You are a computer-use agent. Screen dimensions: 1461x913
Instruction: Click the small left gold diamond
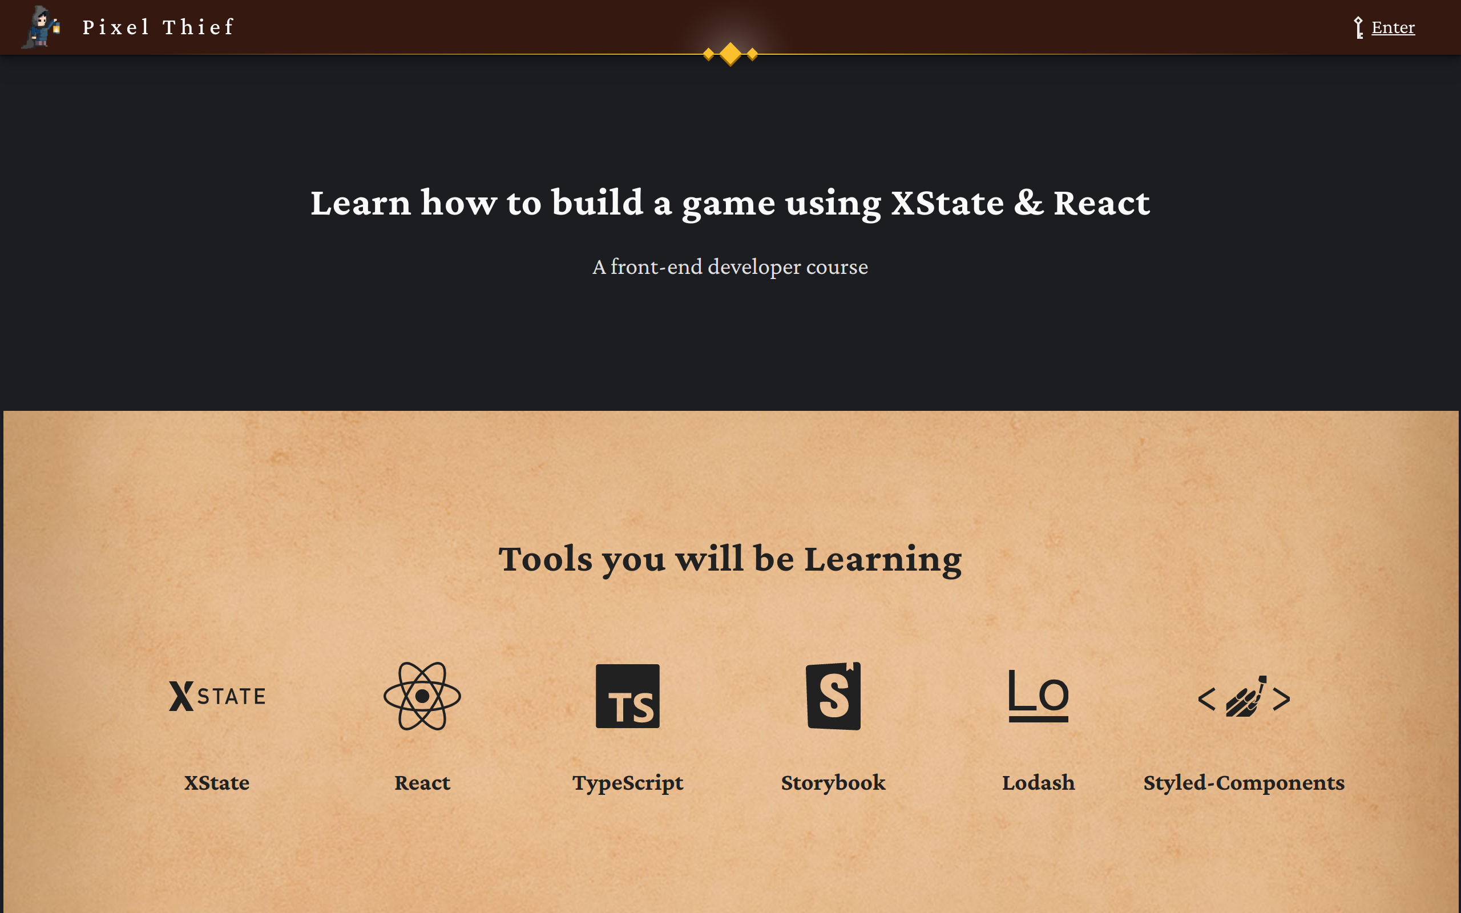709,55
